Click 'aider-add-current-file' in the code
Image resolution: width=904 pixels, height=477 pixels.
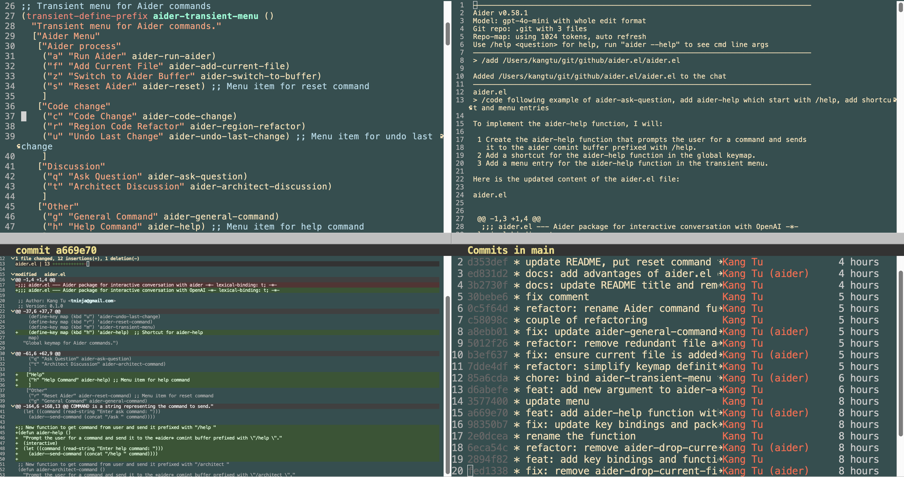tap(227, 66)
